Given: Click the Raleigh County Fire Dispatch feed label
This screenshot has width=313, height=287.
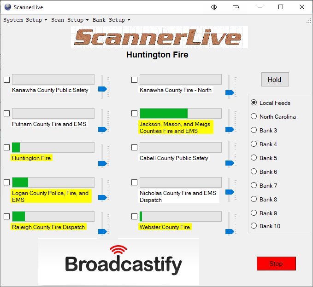Looking at the screenshot, I should click(x=48, y=227).
